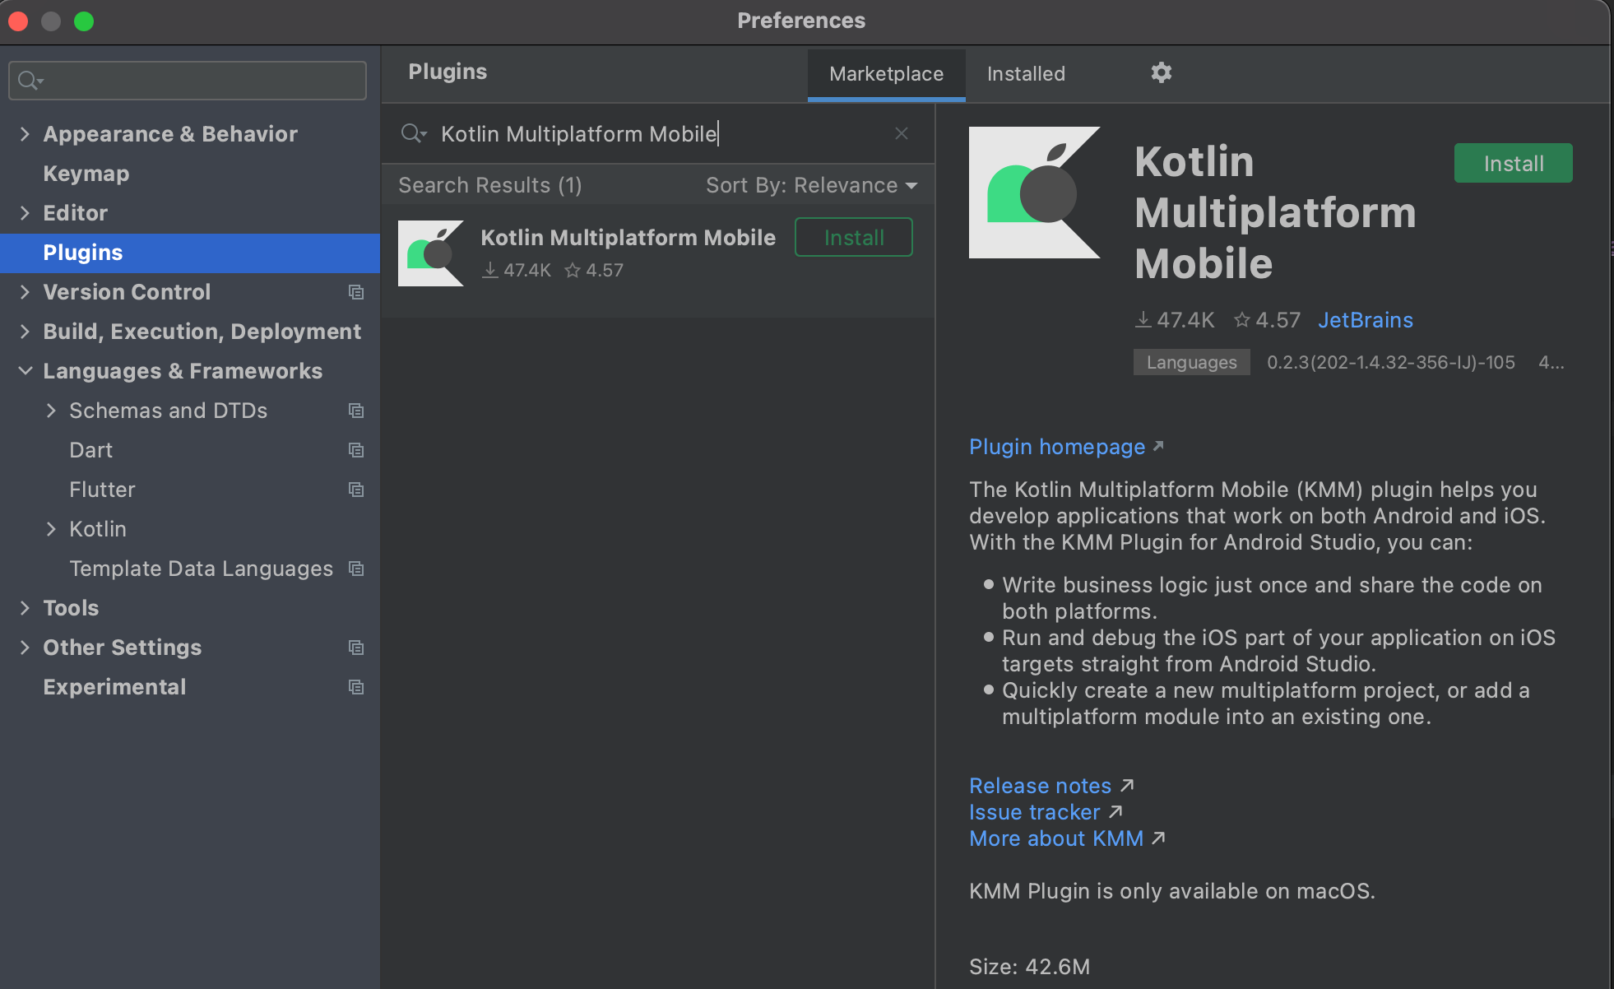Click the Version Control project-level icon

356,292
